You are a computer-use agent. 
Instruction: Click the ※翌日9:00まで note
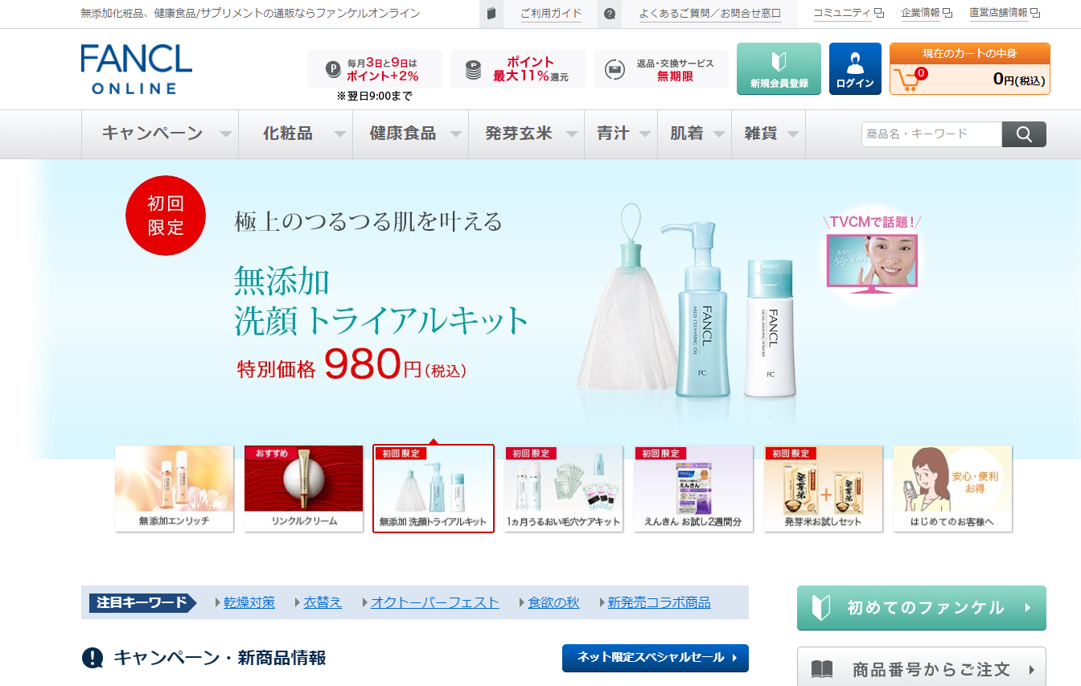tap(375, 97)
